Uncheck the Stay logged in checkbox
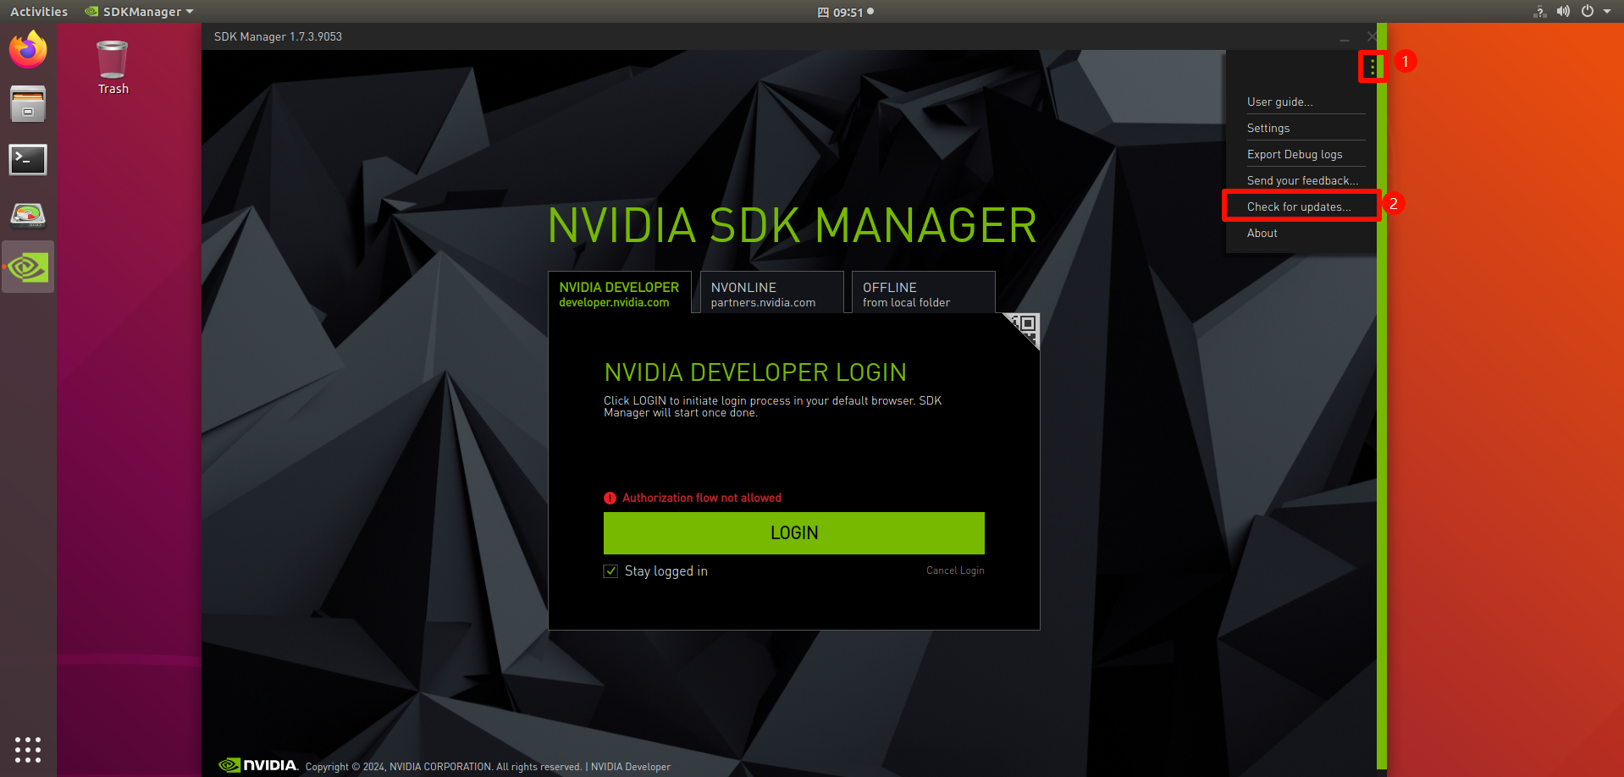 [x=610, y=571]
